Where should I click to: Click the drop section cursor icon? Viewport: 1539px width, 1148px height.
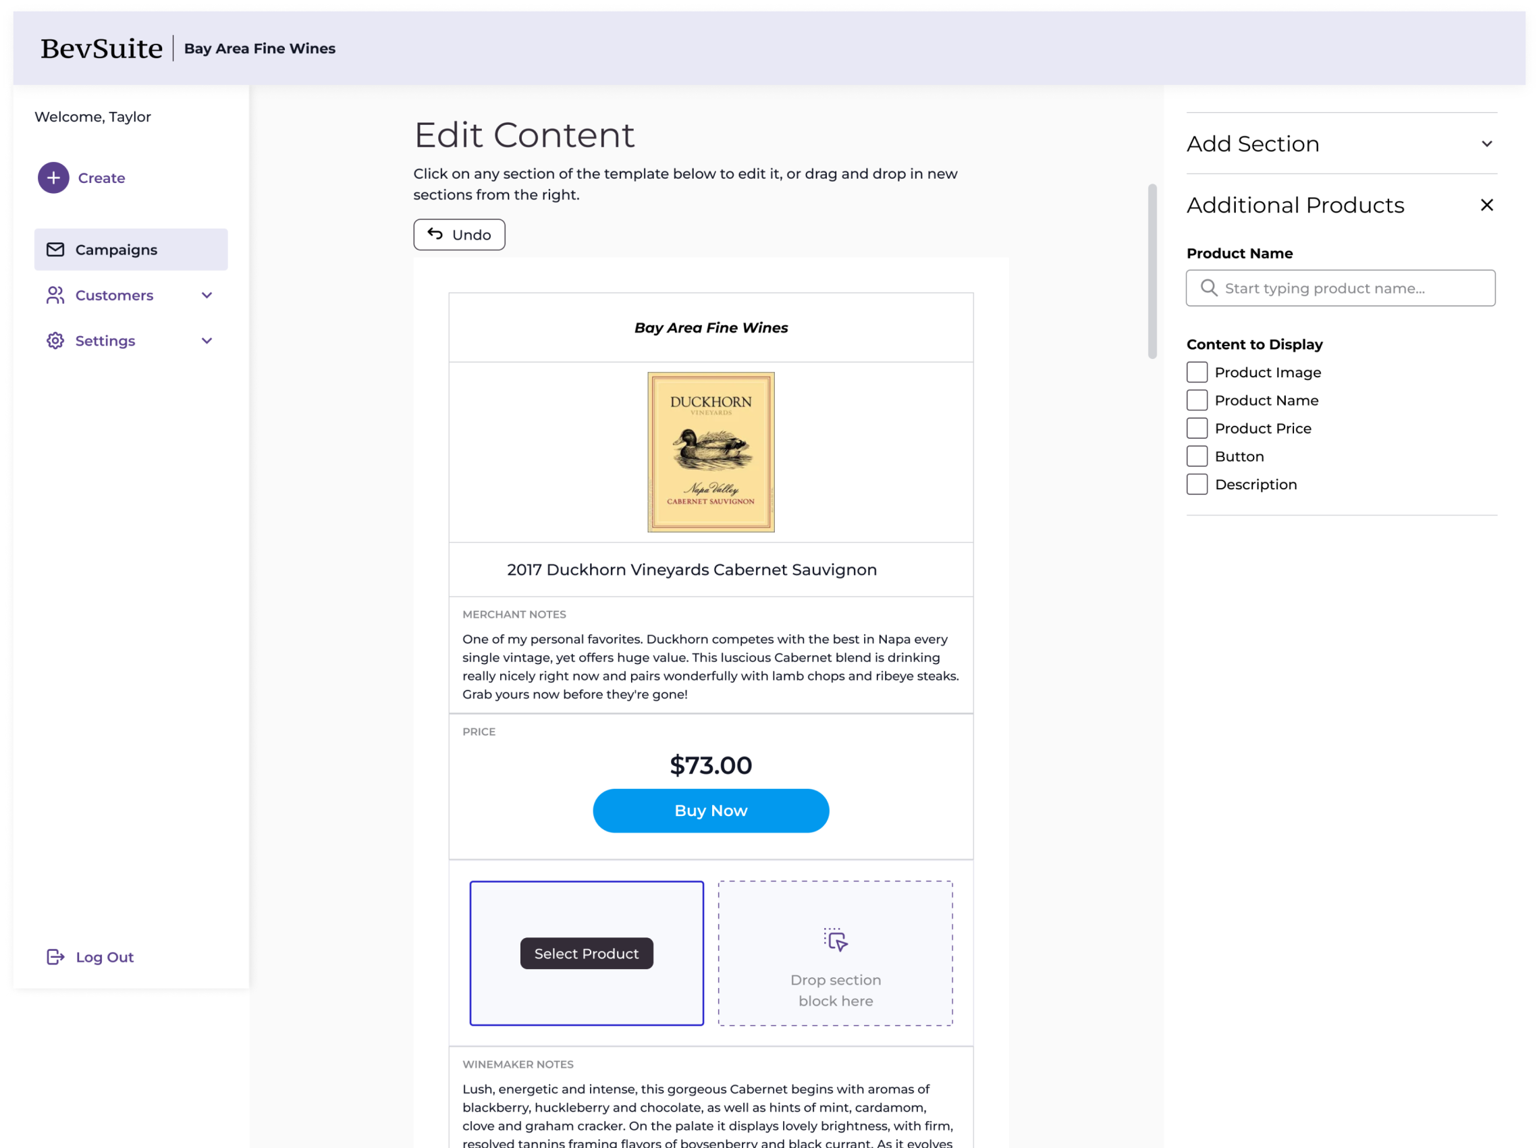tap(836, 939)
